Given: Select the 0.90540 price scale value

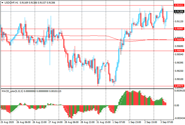Looking at the screenshot, I should (179, 54).
